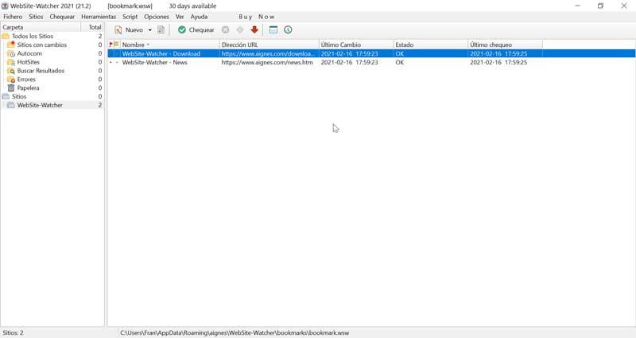The height and width of the screenshot is (338, 636).
Task: Click OK status of News row
Action: (x=400, y=63)
